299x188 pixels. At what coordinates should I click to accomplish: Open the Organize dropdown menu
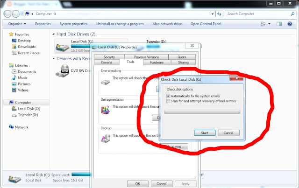coord(17,24)
